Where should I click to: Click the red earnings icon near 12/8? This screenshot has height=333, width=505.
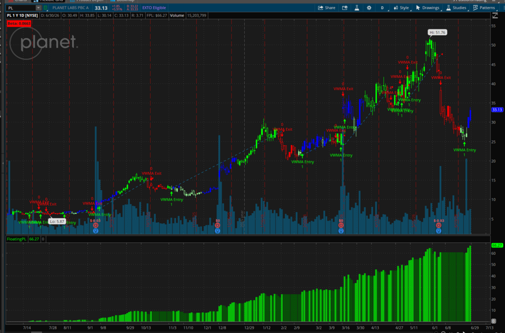point(218,225)
